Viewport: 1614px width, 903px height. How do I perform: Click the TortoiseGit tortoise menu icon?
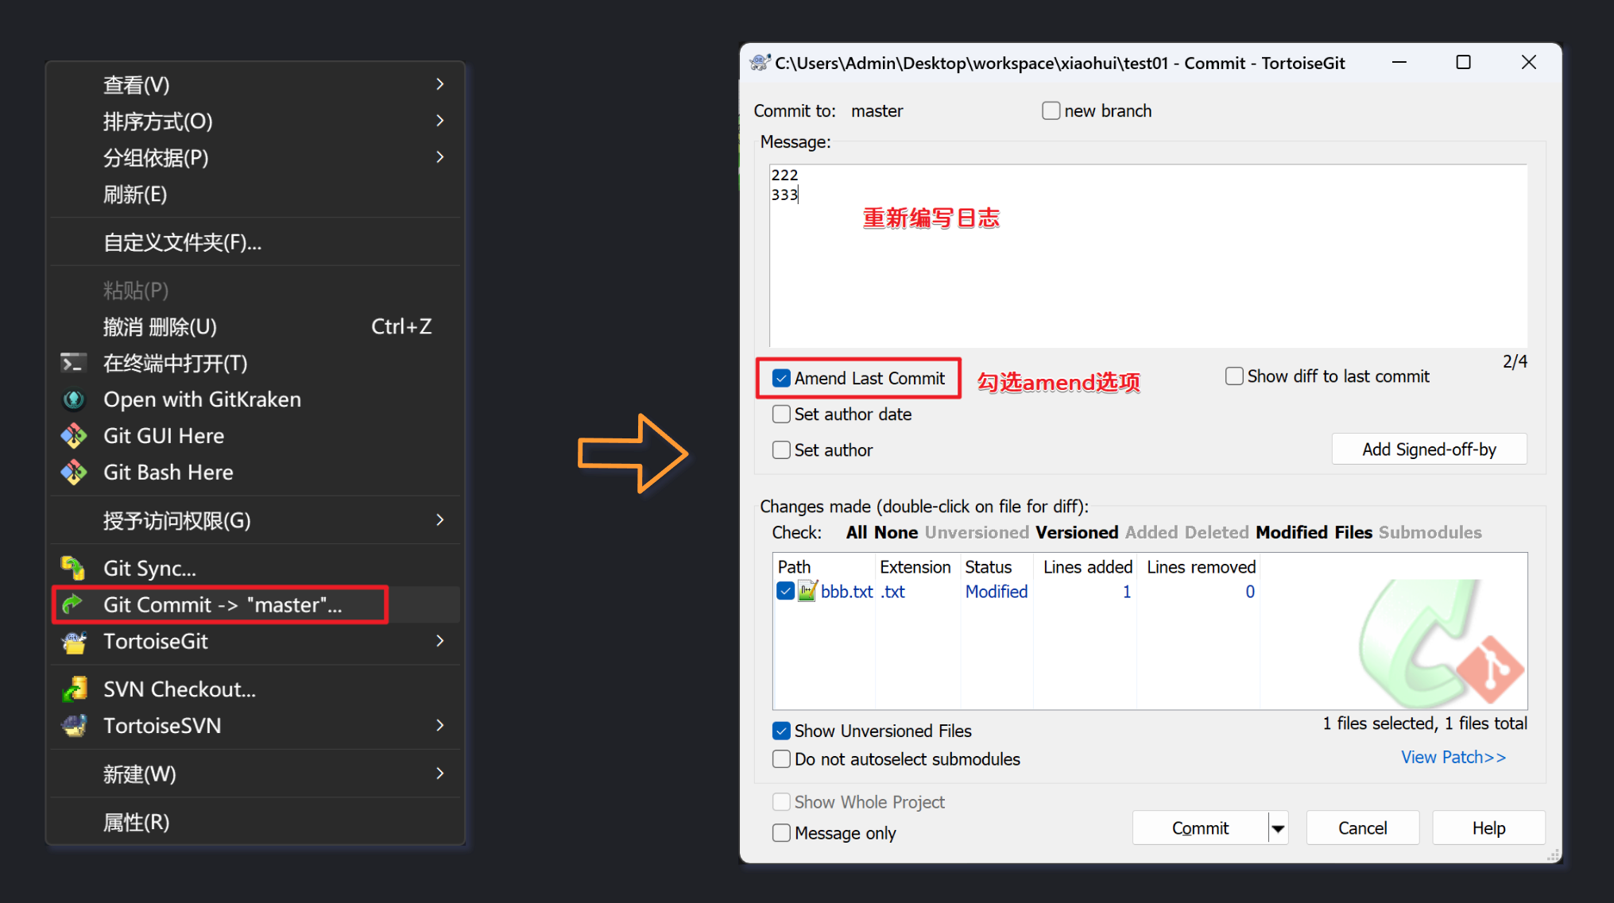pyautogui.click(x=74, y=642)
